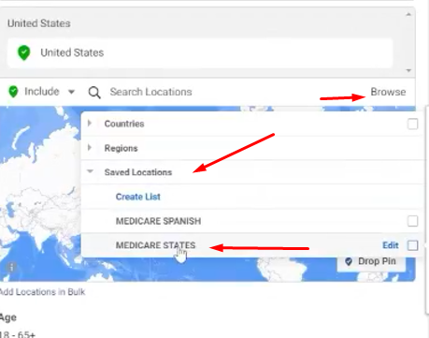Click the Create List link
Screen dimensions: 429x338
click(x=138, y=197)
